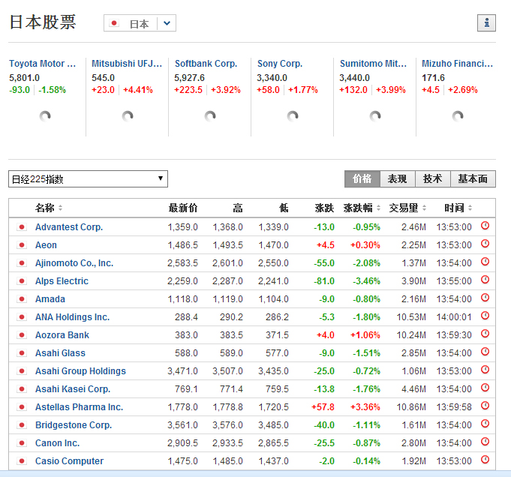511x477 pixels.
Task: Click ANA Holdings volume 10.53M
Action: coord(411,317)
